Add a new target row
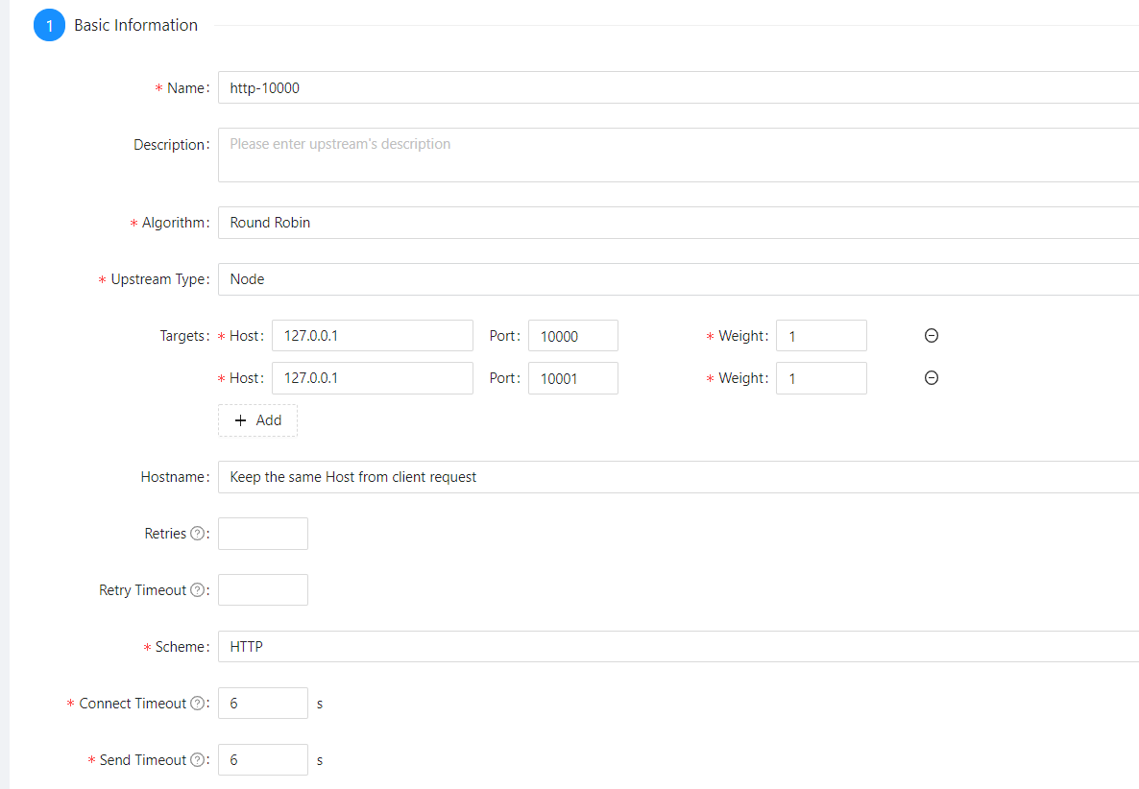This screenshot has height=789, width=1139. click(258, 420)
